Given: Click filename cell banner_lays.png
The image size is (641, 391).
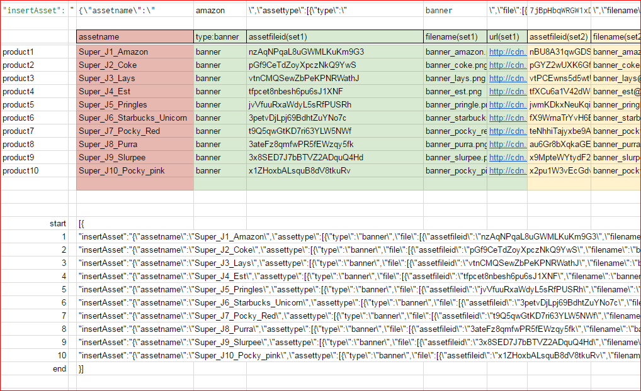Looking at the screenshot, I should [455, 78].
